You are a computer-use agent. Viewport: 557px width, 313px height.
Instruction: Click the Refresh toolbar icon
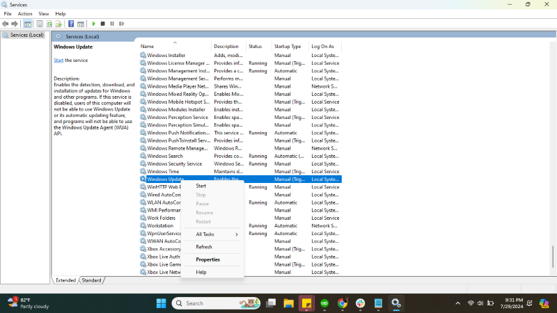point(49,24)
